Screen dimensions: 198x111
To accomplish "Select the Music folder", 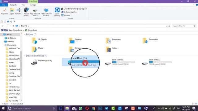I will pos(37,49).
